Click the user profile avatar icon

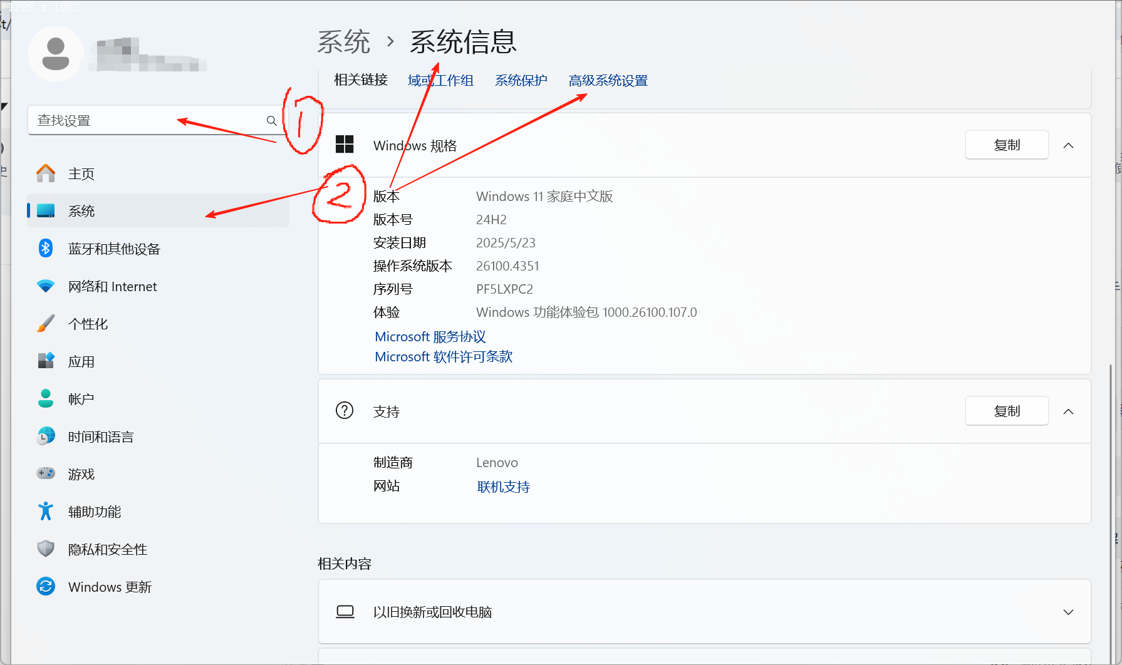(56, 54)
